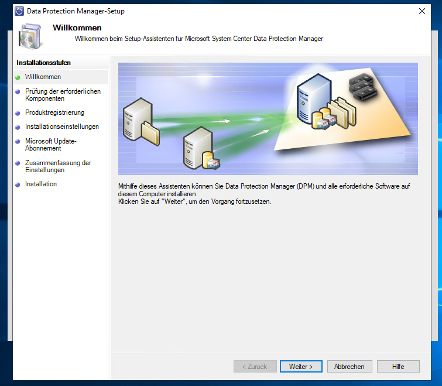Click the DPM clock icon in the title bar
The height and width of the screenshot is (386, 442).
(19, 11)
